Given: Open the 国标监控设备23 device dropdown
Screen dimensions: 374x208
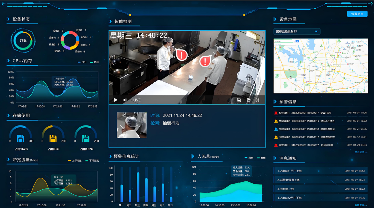Looking at the screenshot, I should tap(297, 32).
